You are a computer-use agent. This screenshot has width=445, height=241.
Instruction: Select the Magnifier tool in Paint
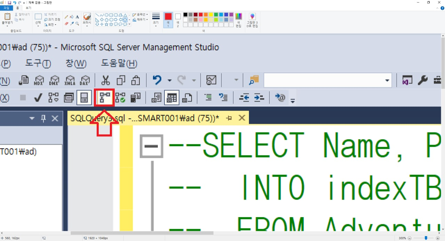(77, 24)
